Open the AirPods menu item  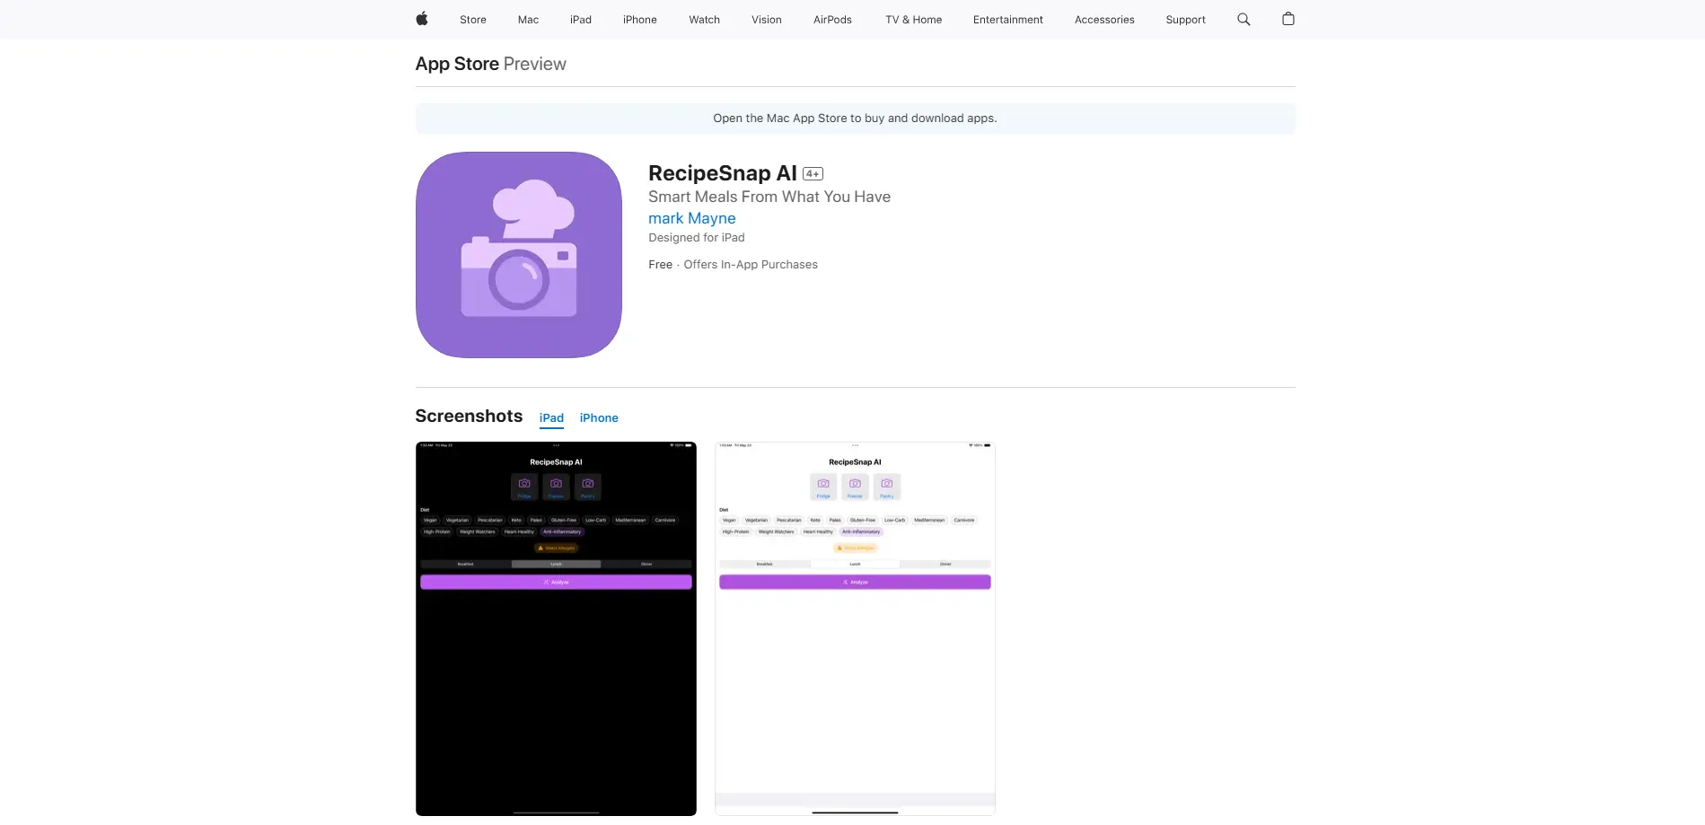point(832,20)
